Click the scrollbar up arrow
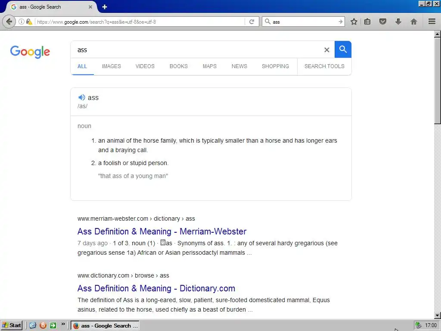 coord(438,34)
